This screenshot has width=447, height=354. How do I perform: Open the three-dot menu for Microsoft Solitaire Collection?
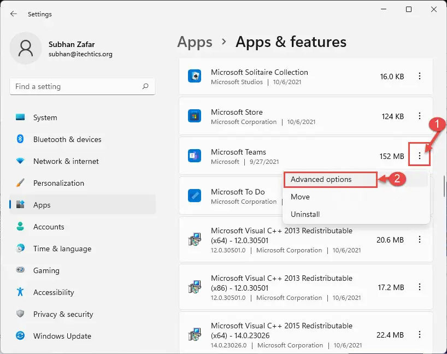pyautogui.click(x=419, y=76)
